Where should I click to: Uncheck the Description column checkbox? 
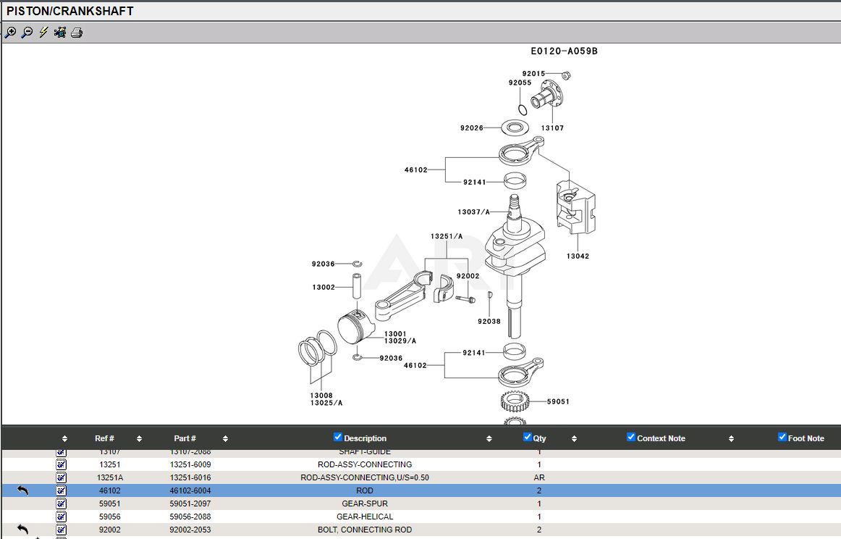tap(337, 437)
